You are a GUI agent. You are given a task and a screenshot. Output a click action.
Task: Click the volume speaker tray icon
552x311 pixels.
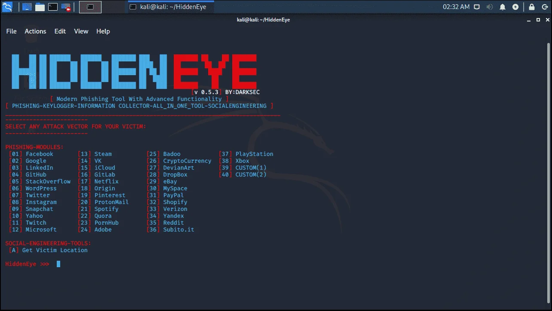point(490,7)
